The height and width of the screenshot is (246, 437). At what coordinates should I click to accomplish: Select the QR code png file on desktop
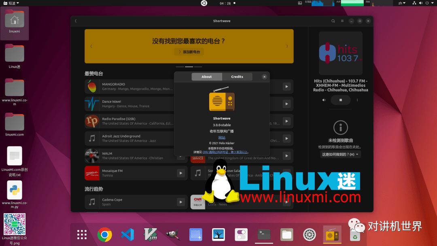pos(15,229)
